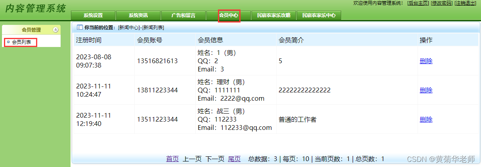Go to 首页 in pagination
This screenshot has height=167, width=481.
click(172, 159)
